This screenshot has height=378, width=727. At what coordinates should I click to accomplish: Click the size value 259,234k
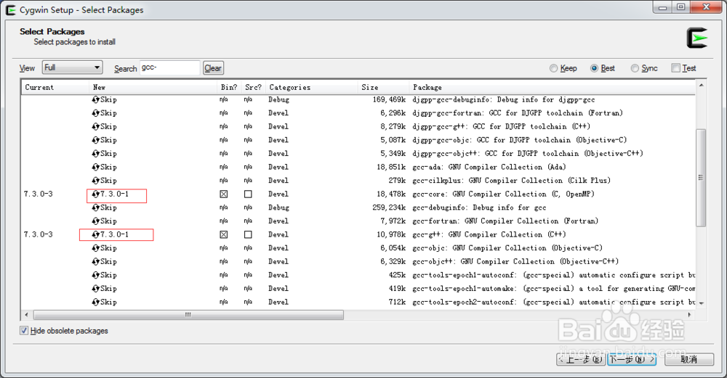(389, 208)
